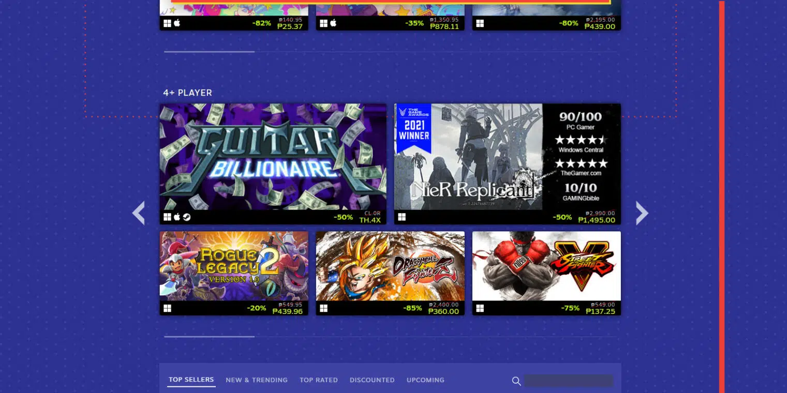This screenshot has height=393, width=787.
Task: Click Apple icon on the ₱25.37 game card
Action: [177, 23]
